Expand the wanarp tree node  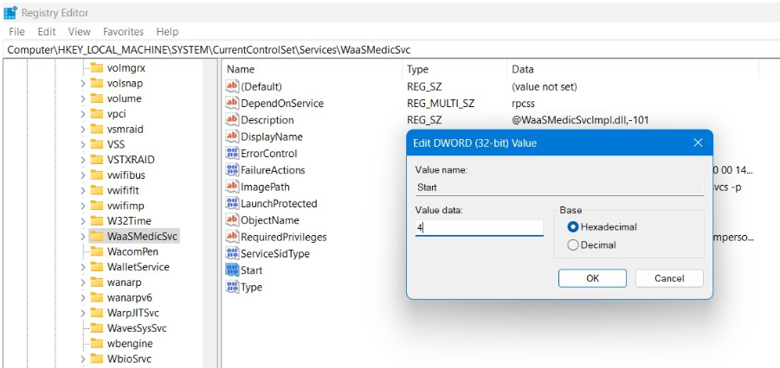82,282
